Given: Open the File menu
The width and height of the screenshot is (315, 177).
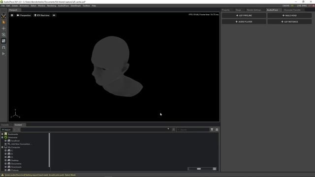Looking at the screenshot, I should [x=3, y=5].
